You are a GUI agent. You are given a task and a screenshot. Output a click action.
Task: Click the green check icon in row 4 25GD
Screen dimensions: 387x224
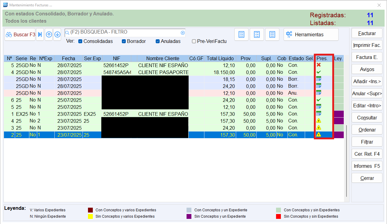pyautogui.click(x=318, y=72)
